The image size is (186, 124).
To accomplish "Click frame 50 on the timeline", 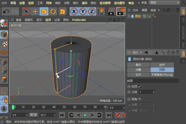I will pos(64,107).
